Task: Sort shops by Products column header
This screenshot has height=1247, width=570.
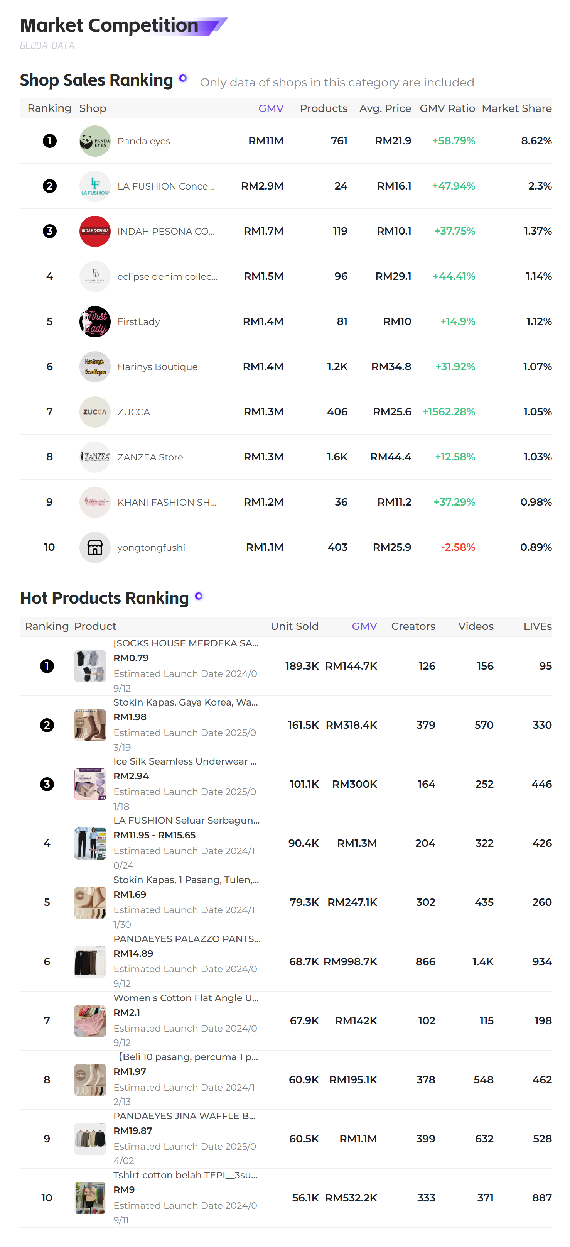Action: [x=324, y=108]
